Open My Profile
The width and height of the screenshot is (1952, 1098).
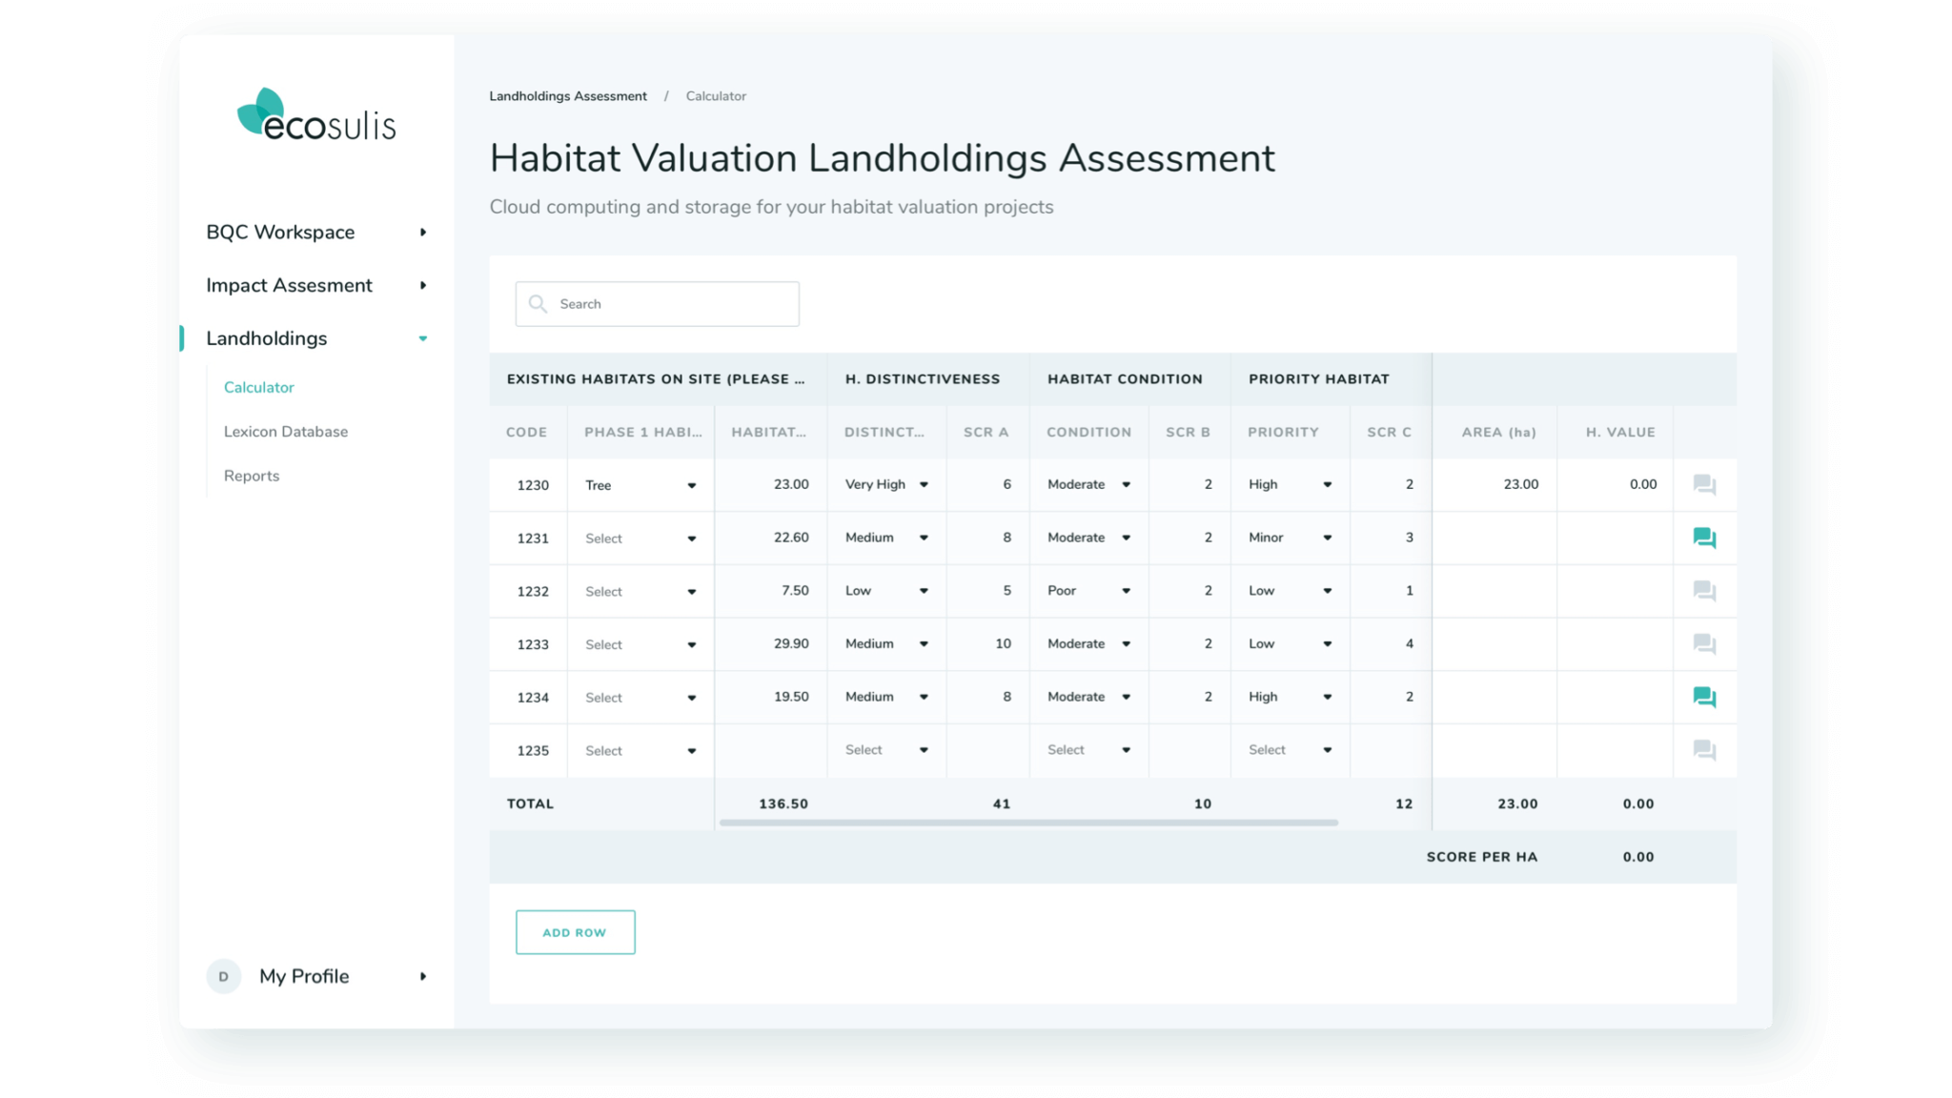[x=304, y=976]
